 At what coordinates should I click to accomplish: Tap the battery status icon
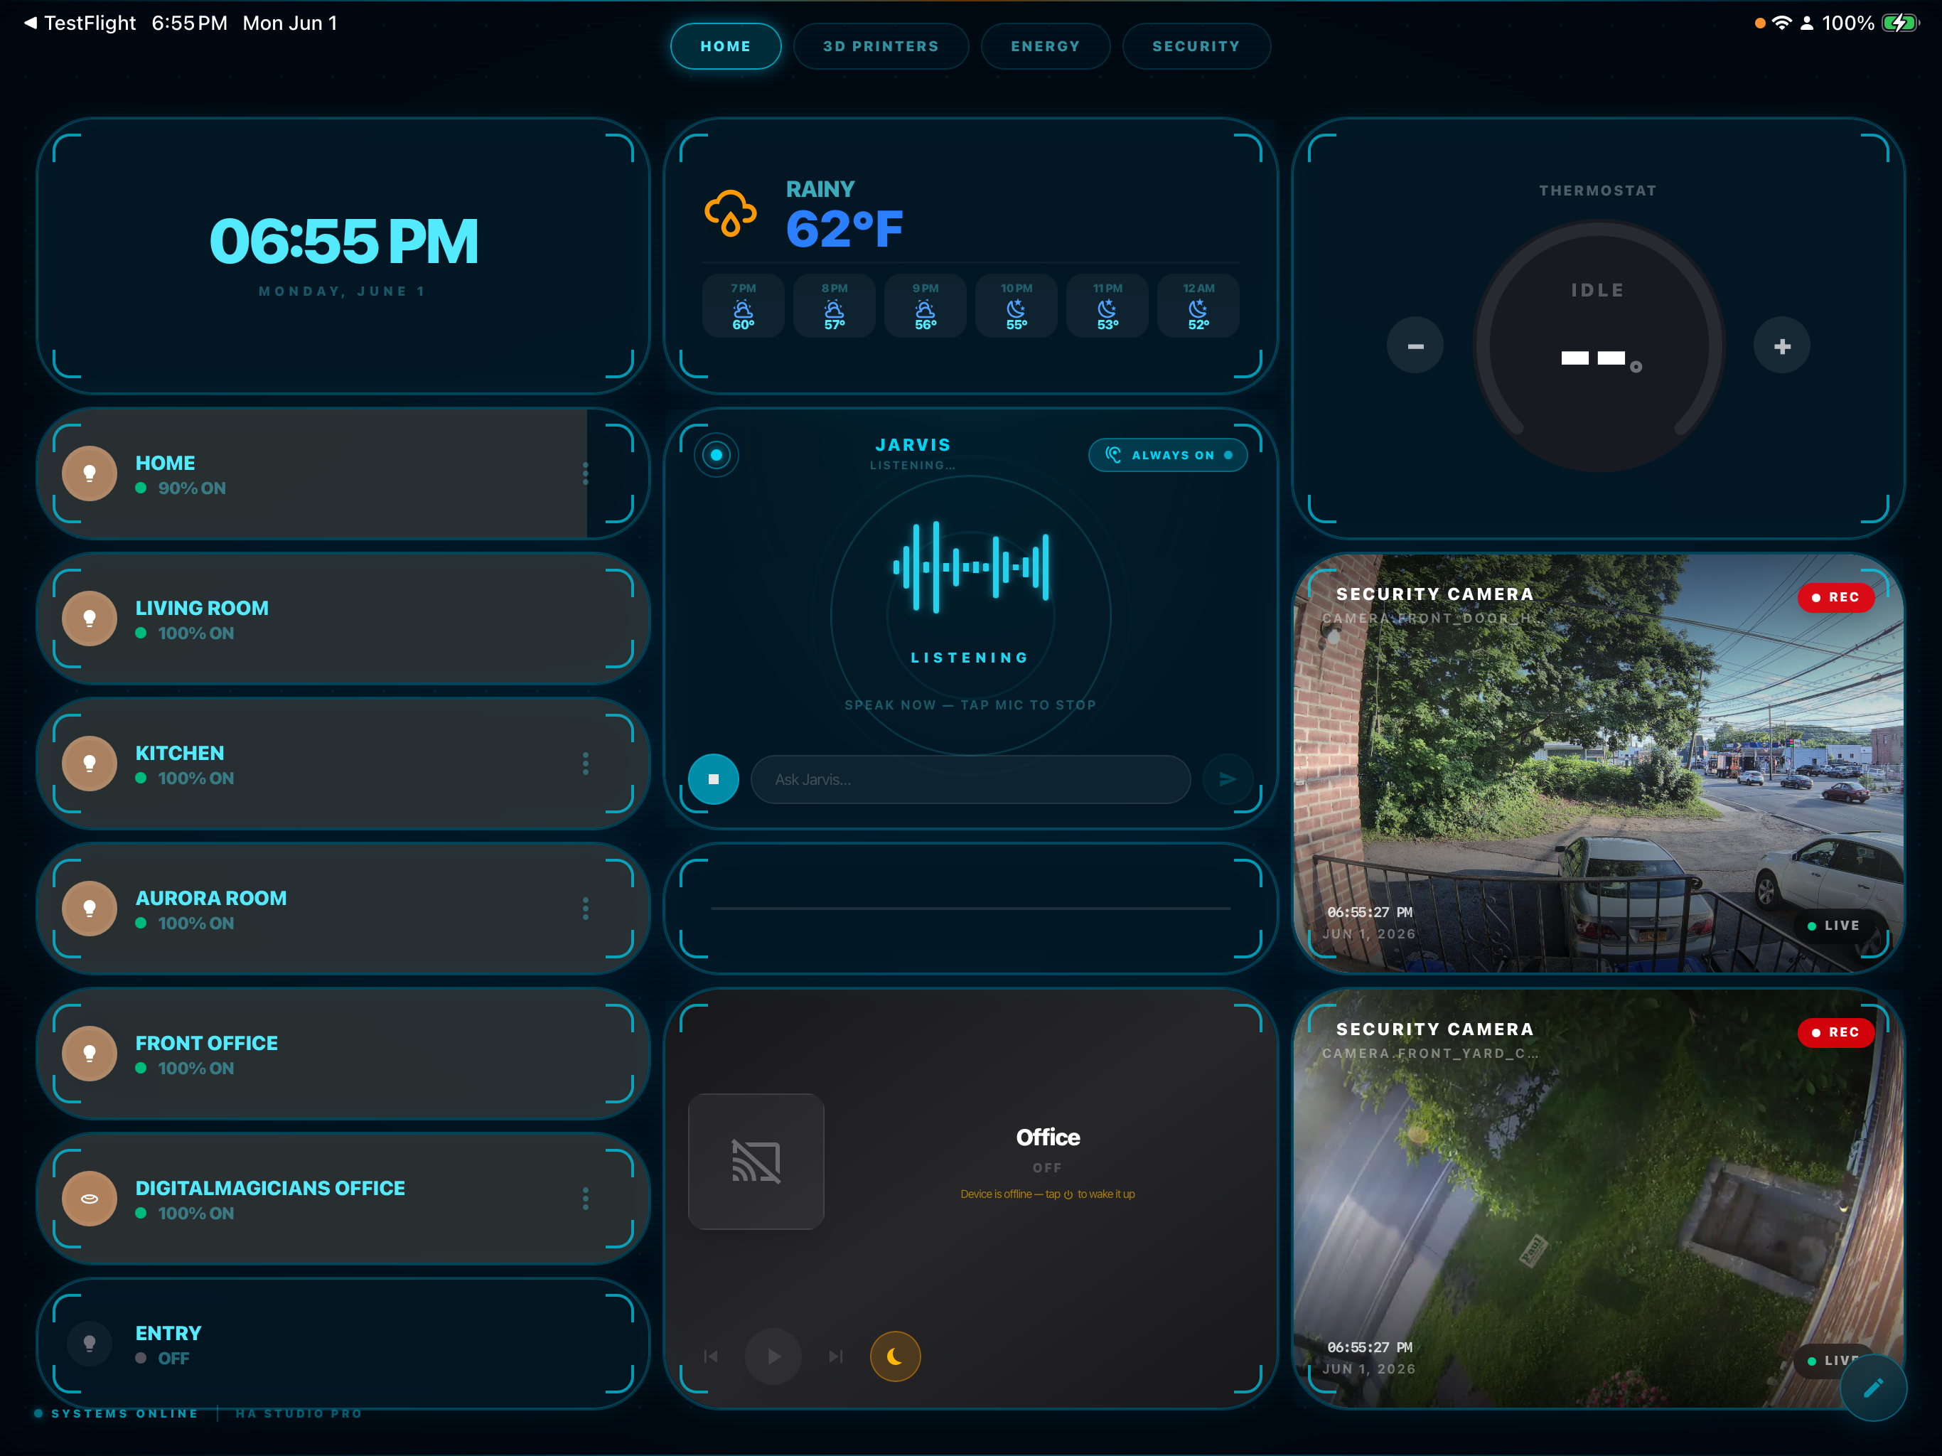tap(1900, 23)
